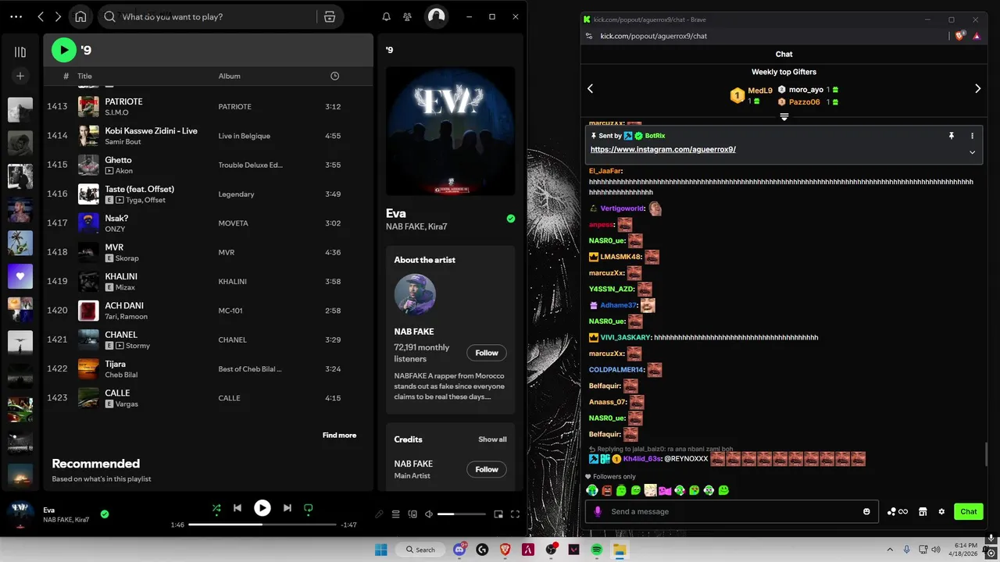Follow NAB FAKE in Credits section

click(x=487, y=469)
